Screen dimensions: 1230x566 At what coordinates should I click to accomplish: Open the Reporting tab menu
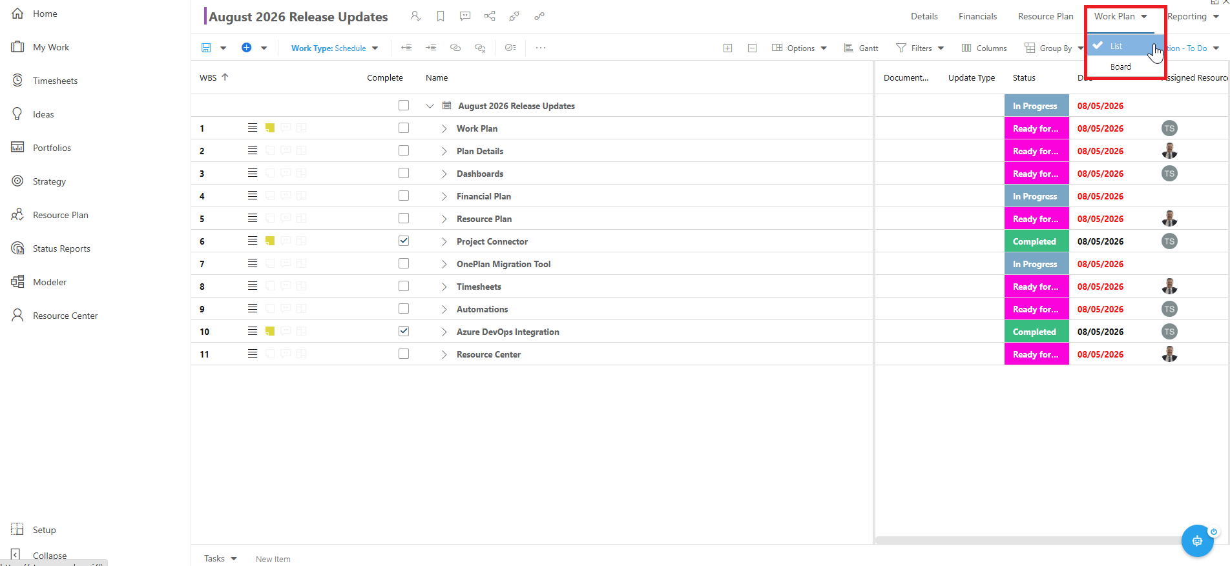coord(1193,16)
